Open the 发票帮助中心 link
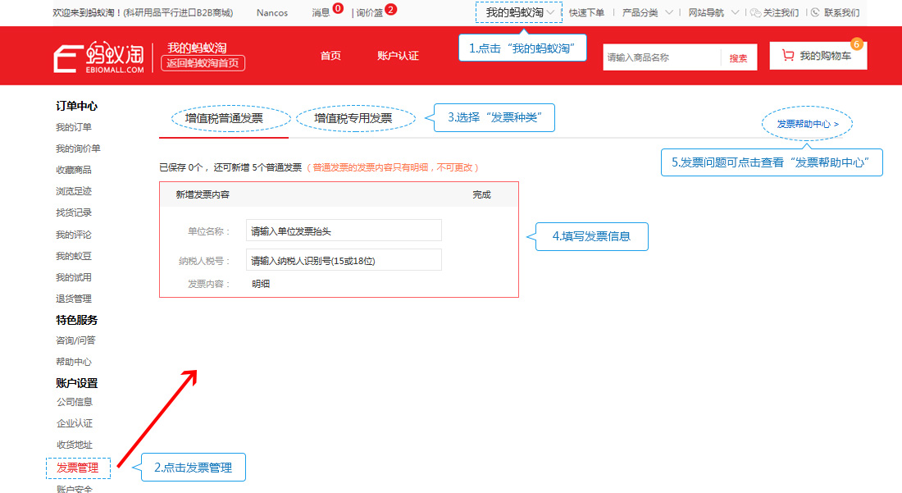 807,124
